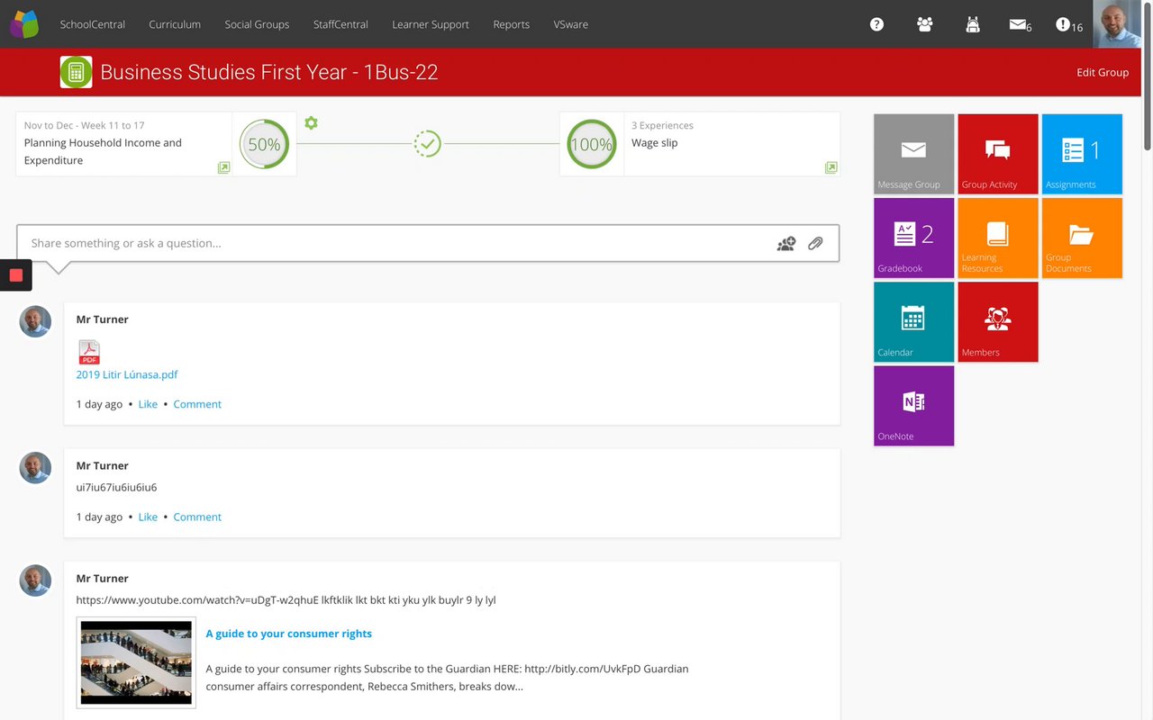This screenshot has height=720, width=1153.
Task: Open the Group Activity tile
Action: [998, 154]
